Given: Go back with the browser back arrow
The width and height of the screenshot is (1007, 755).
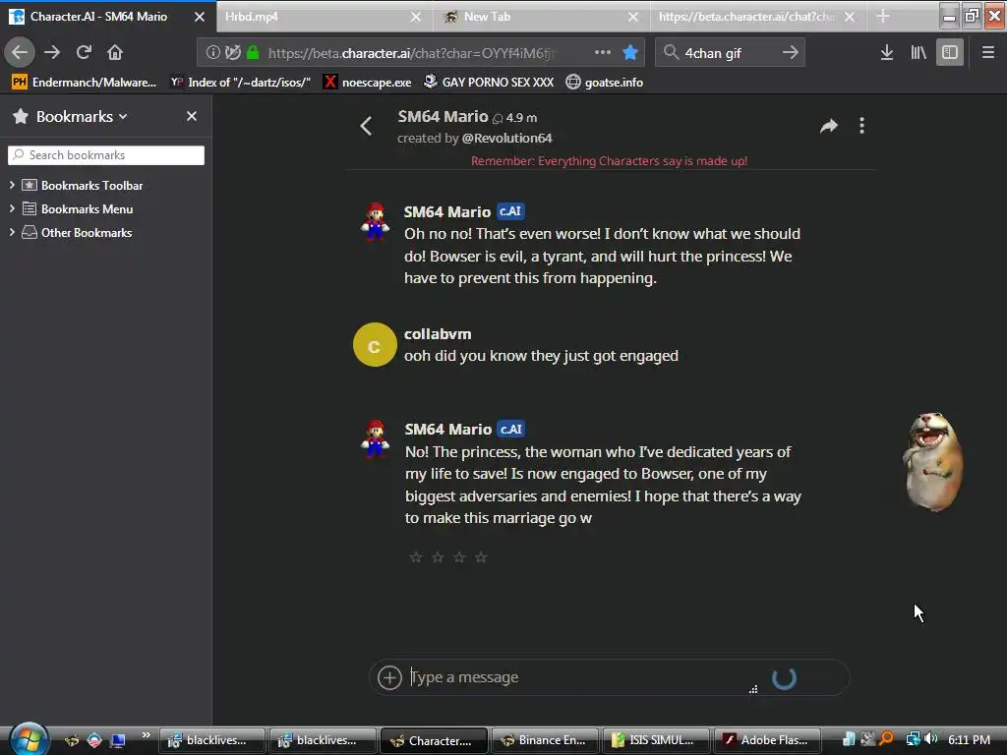Looking at the screenshot, I should pyautogui.click(x=20, y=52).
